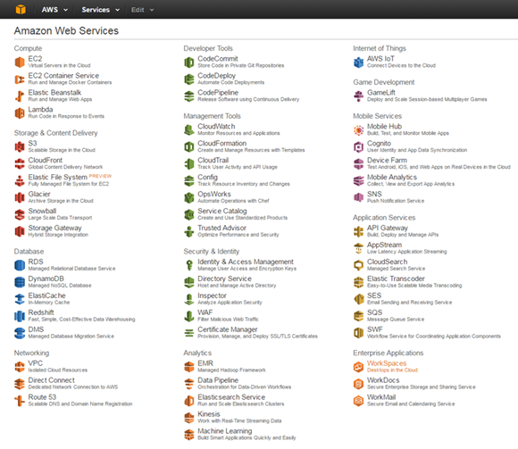Open the Elastic File System link

click(x=58, y=178)
